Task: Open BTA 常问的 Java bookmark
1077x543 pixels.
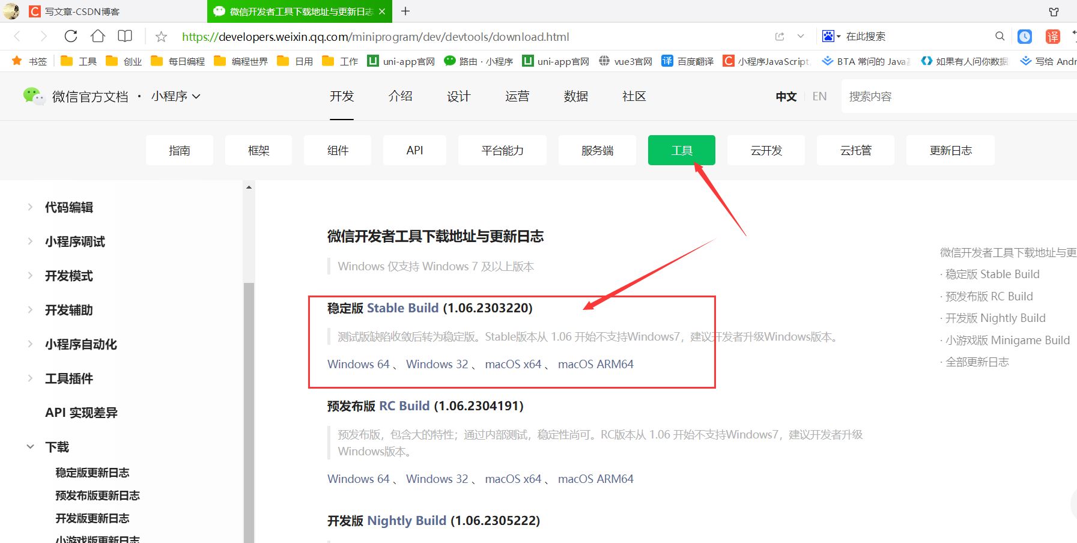Action: coord(866,61)
